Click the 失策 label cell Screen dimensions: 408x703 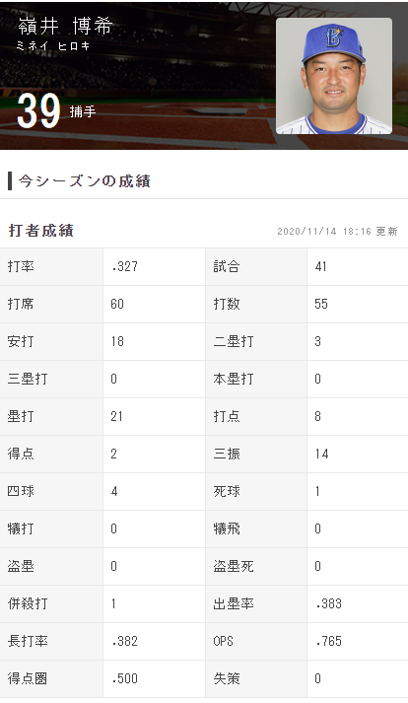click(x=256, y=678)
